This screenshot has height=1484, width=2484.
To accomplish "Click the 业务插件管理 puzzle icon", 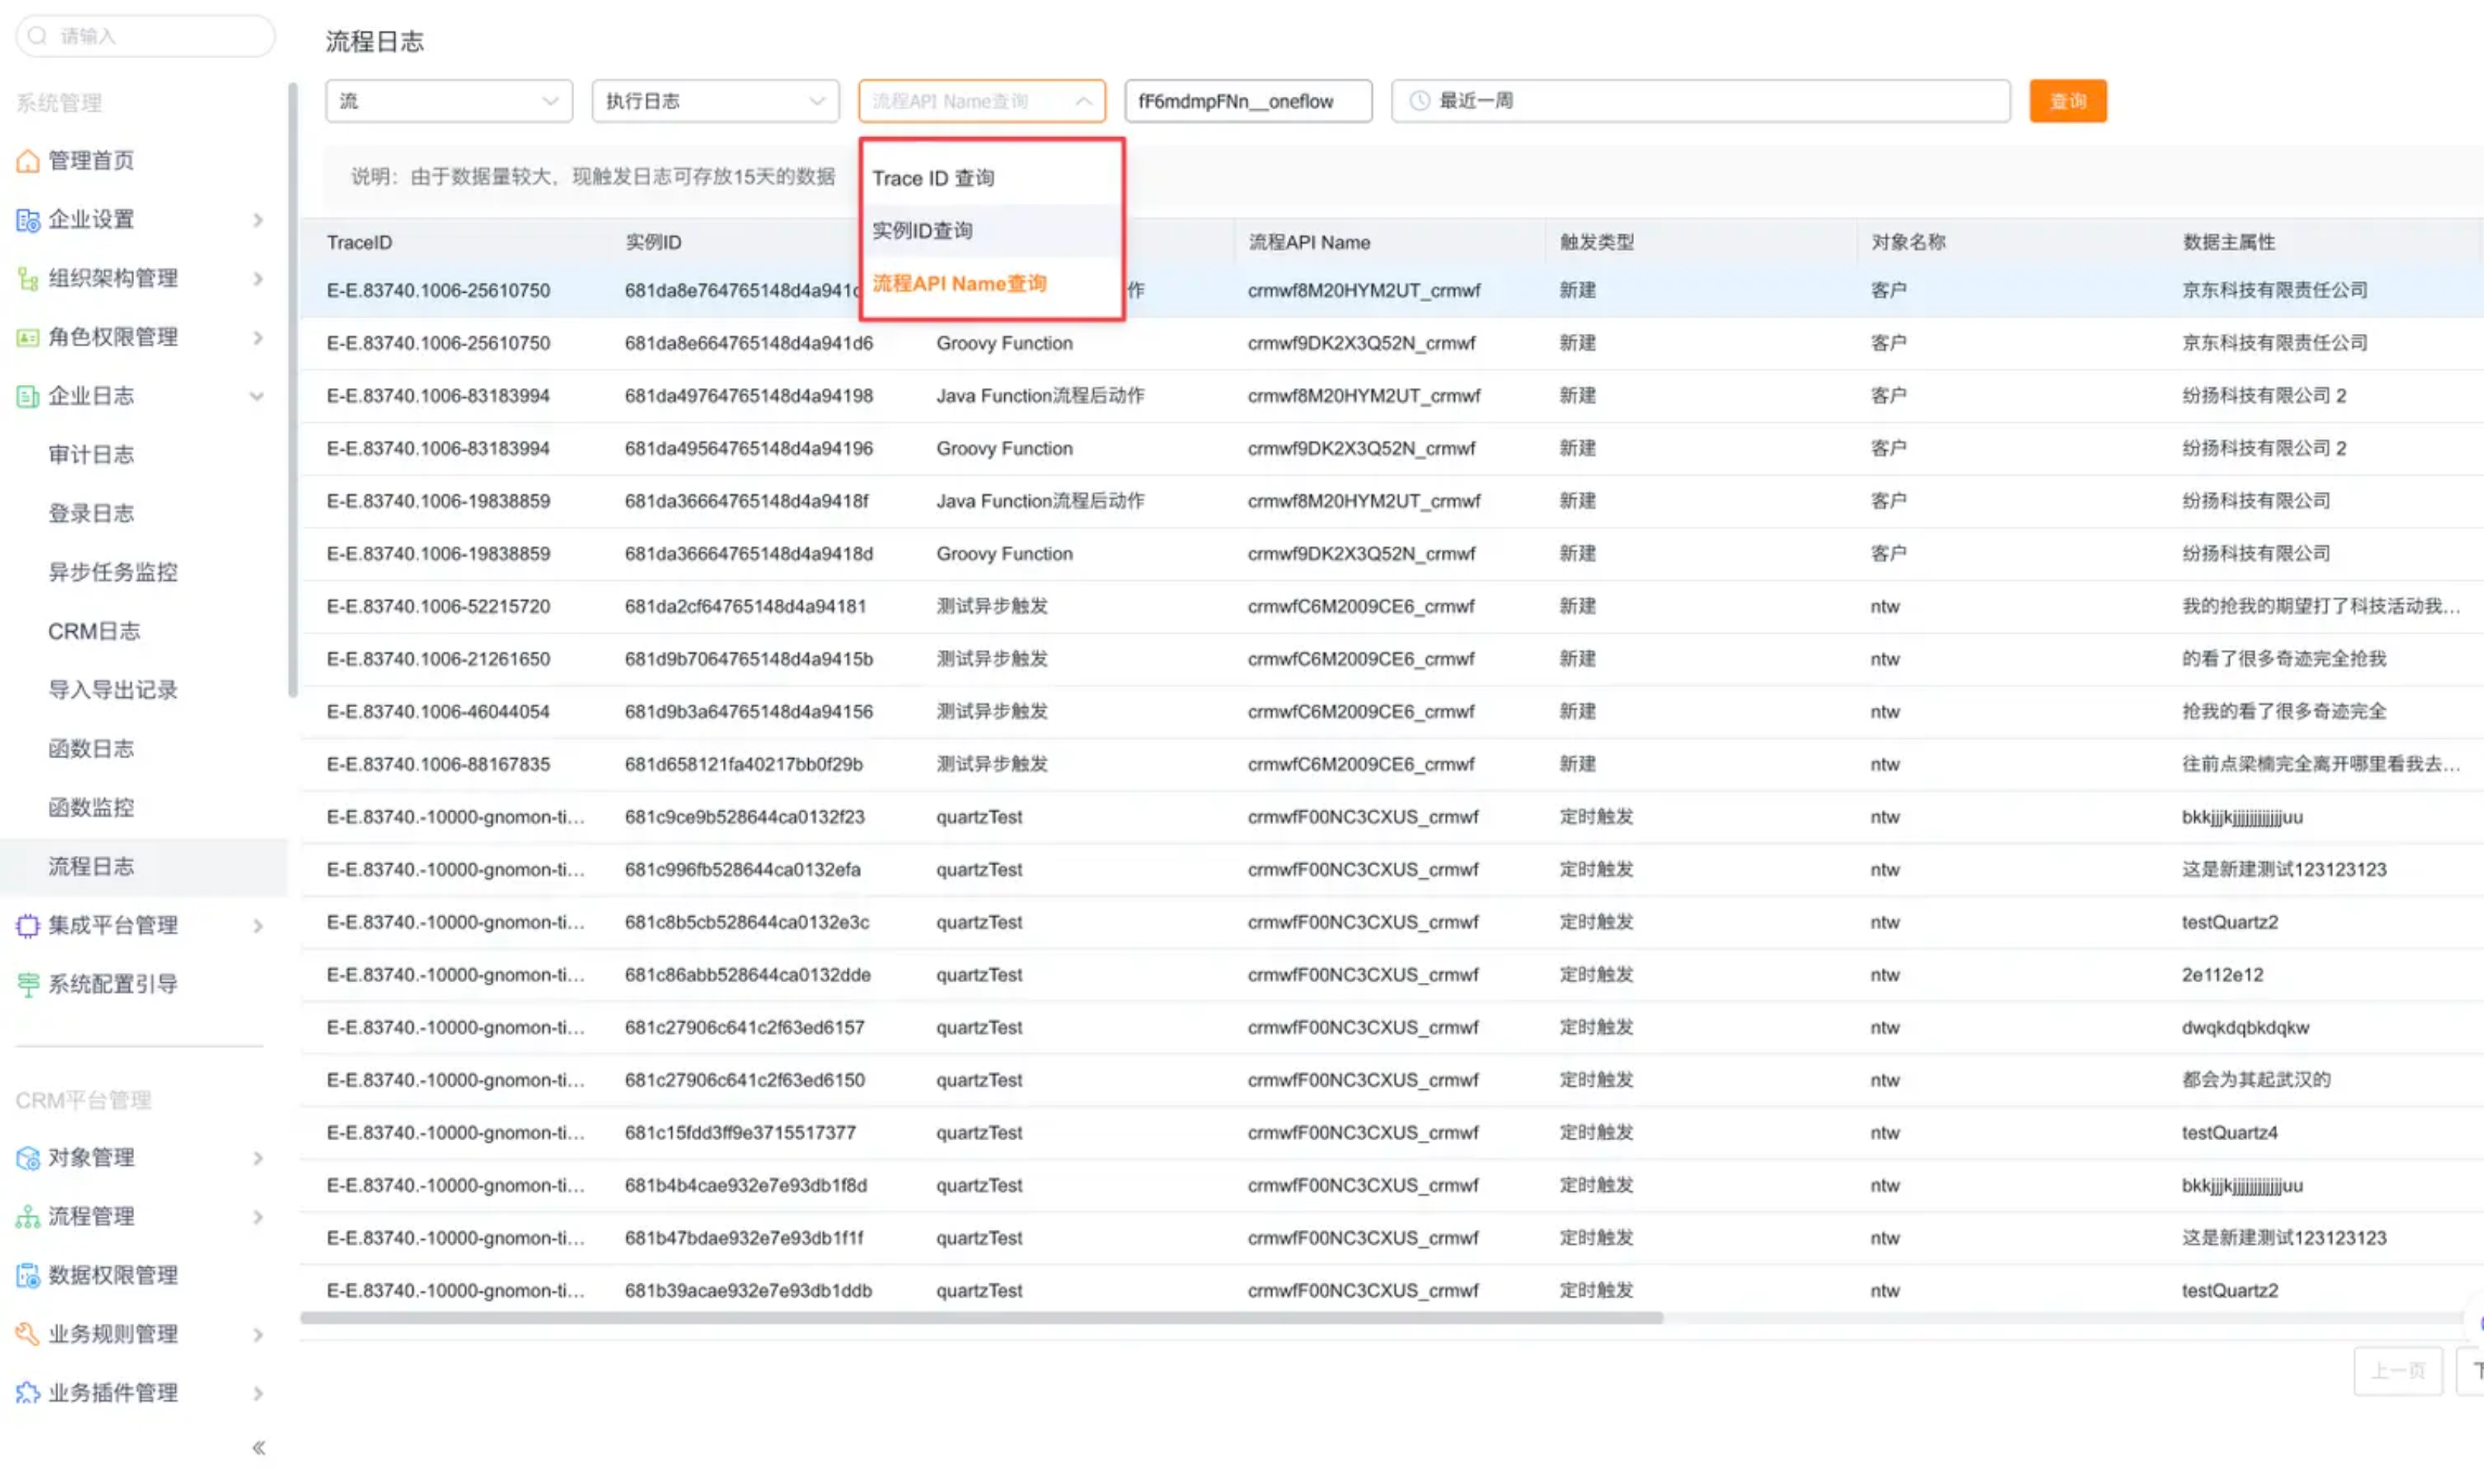I will pyautogui.click(x=28, y=1393).
